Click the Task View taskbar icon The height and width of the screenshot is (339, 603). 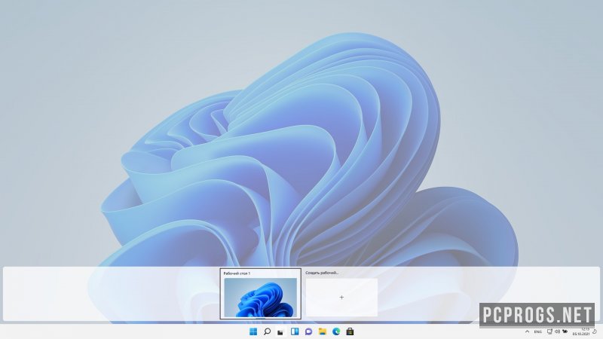click(x=280, y=331)
